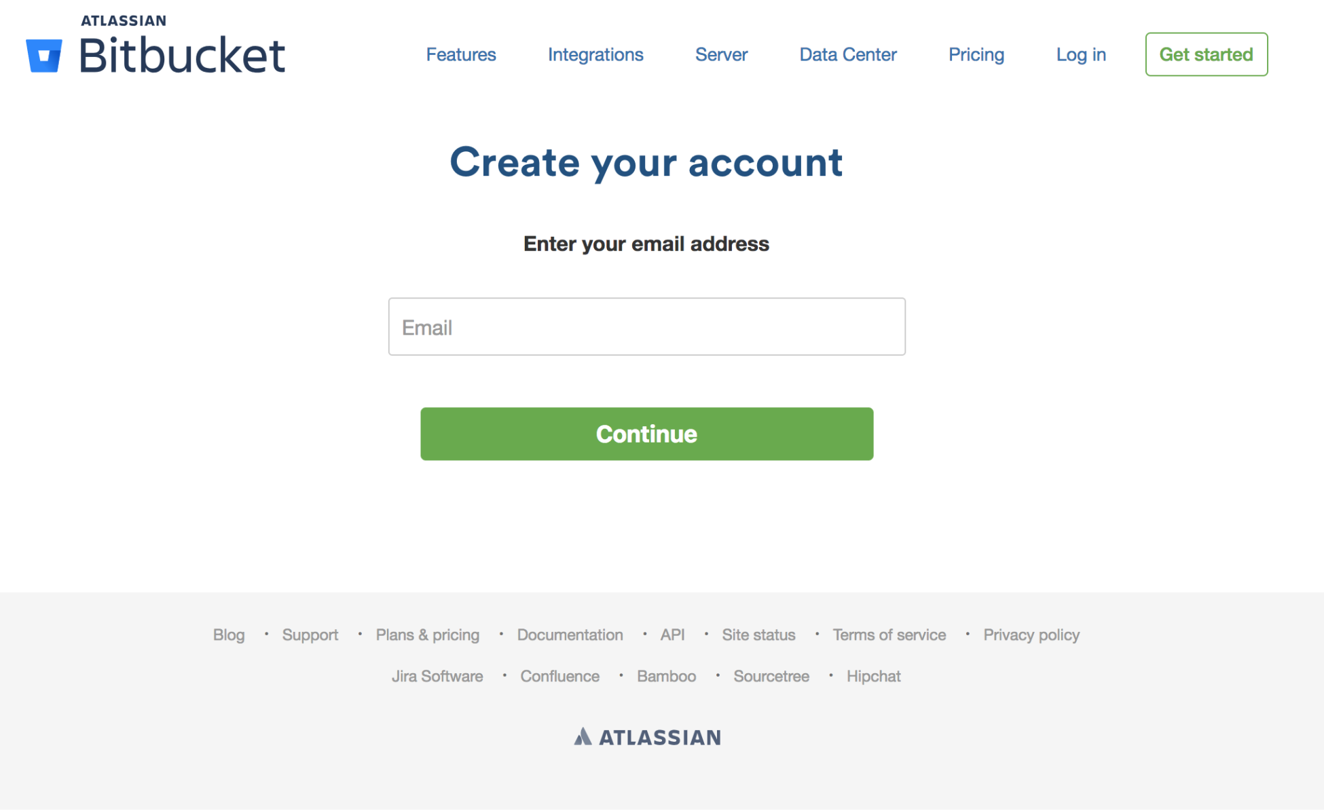1324x811 pixels.
Task: Click the Bitbucket bucket logo icon
Action: tap(44, 56)
